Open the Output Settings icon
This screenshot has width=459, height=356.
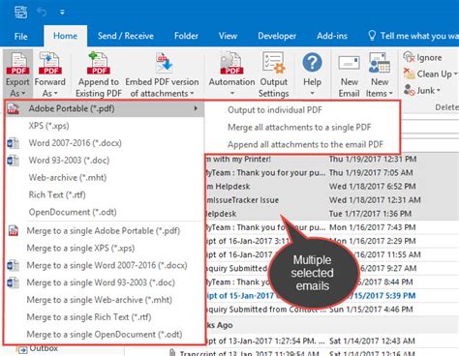click(x=273, y=64)
